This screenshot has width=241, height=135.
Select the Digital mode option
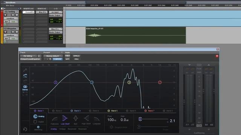39,121
